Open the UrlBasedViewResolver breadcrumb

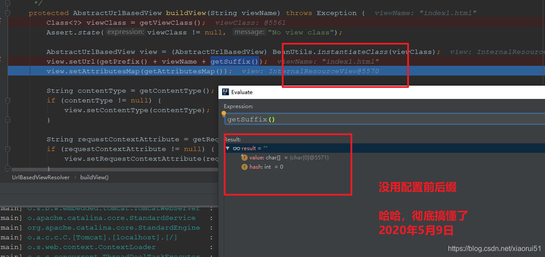(41, 177)
